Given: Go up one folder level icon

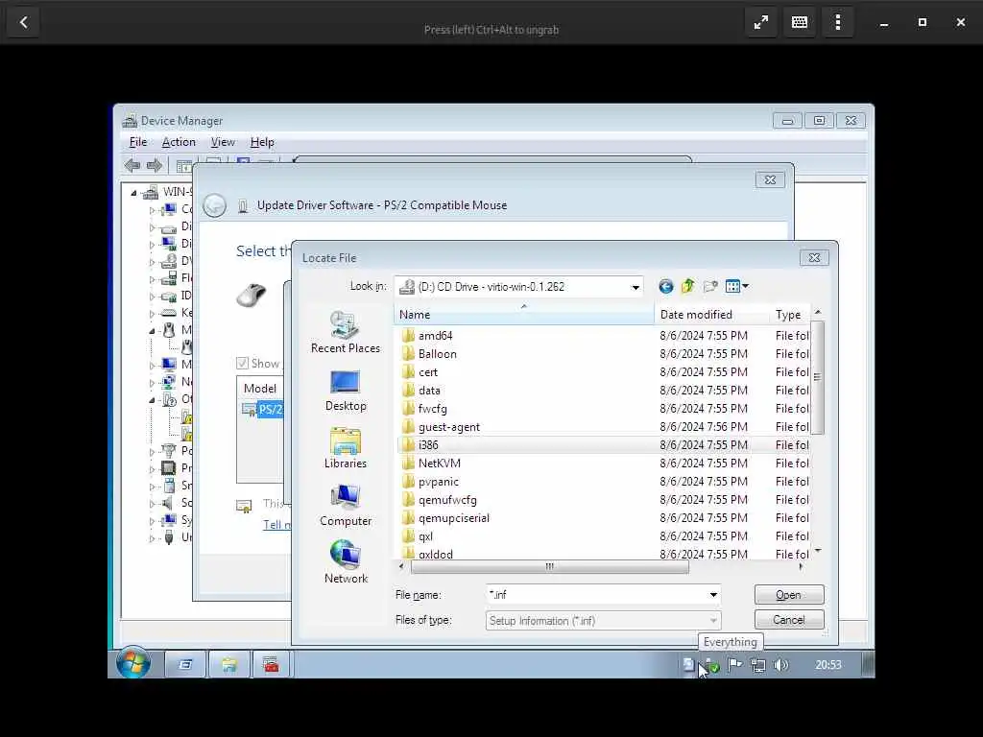Looking at the screenshot, I should point(687,286).
